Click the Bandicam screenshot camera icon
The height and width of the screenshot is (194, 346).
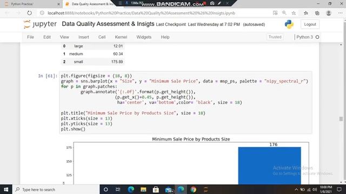click(212, 3)
